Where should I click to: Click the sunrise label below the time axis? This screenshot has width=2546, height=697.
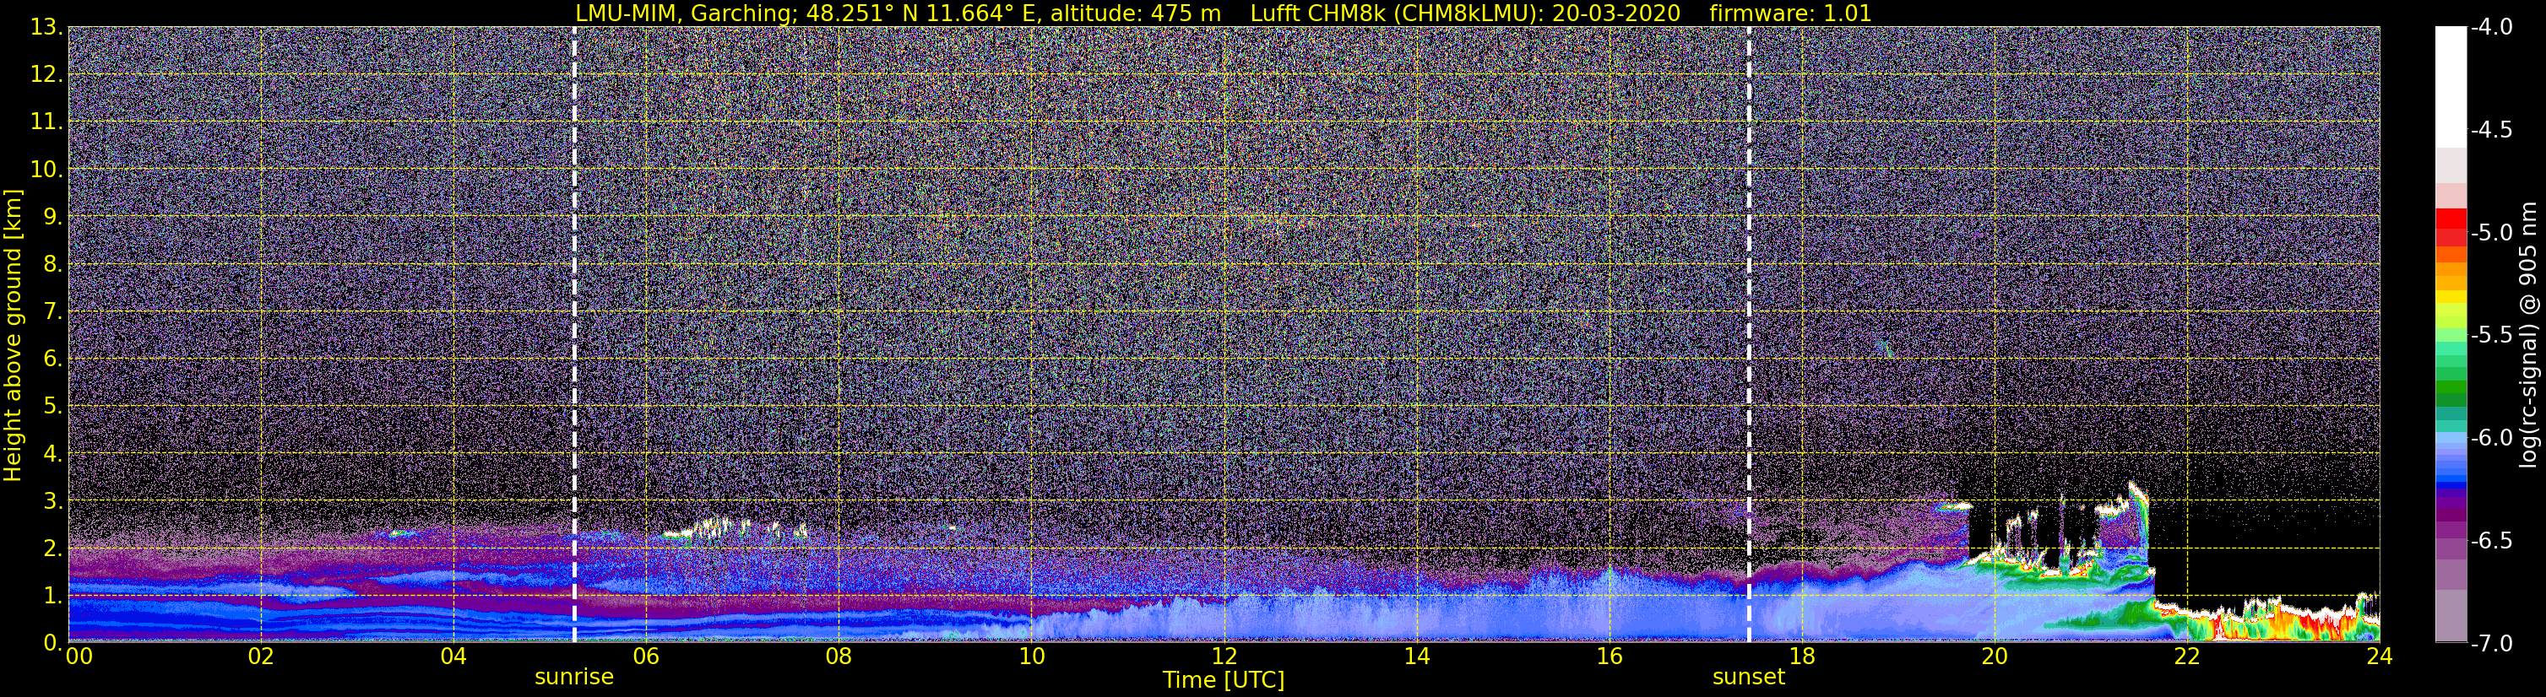tap(574, 678)
